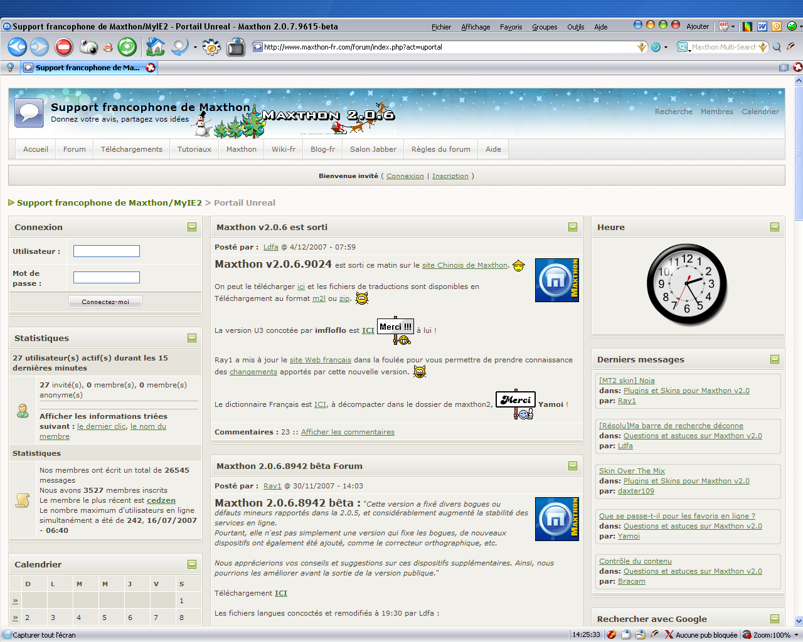
Task: Click the highlighter icon beside search
Action: [790, 47]
